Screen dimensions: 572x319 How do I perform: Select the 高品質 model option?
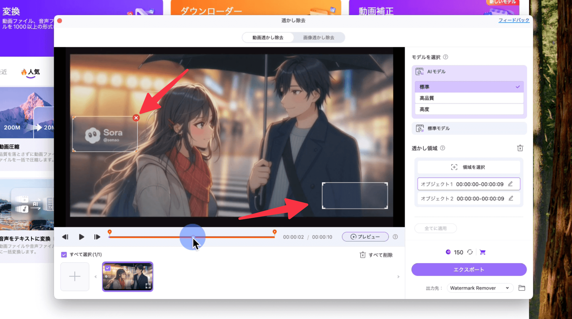469,98
